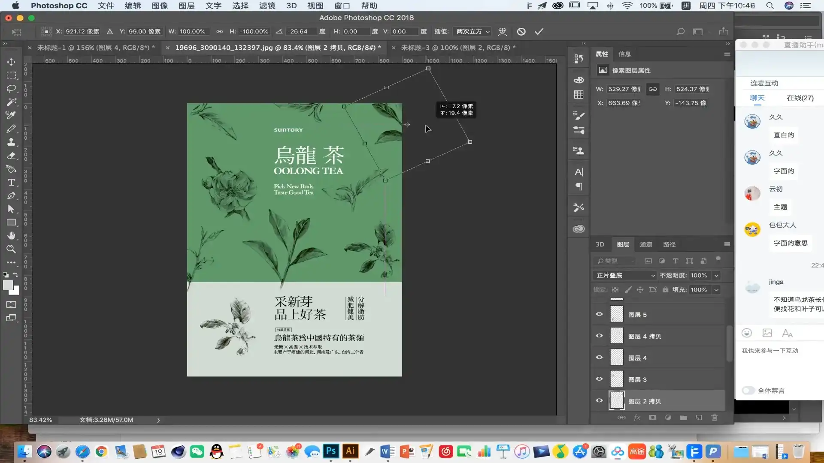The image size is (824, 463).
Task: Toggle visibility of 图层 3
Action: click(599, 379)
